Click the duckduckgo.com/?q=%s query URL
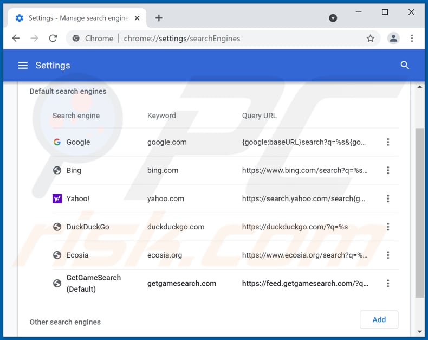This screenshot has height=340, width=428. pyautogui.click(x=295, y=227)
